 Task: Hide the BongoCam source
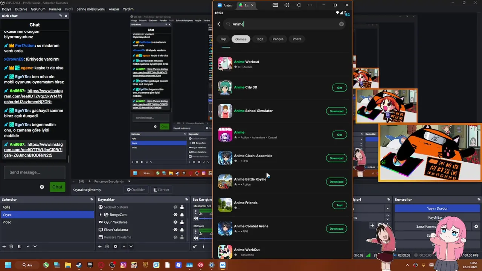tap(175, 215)
